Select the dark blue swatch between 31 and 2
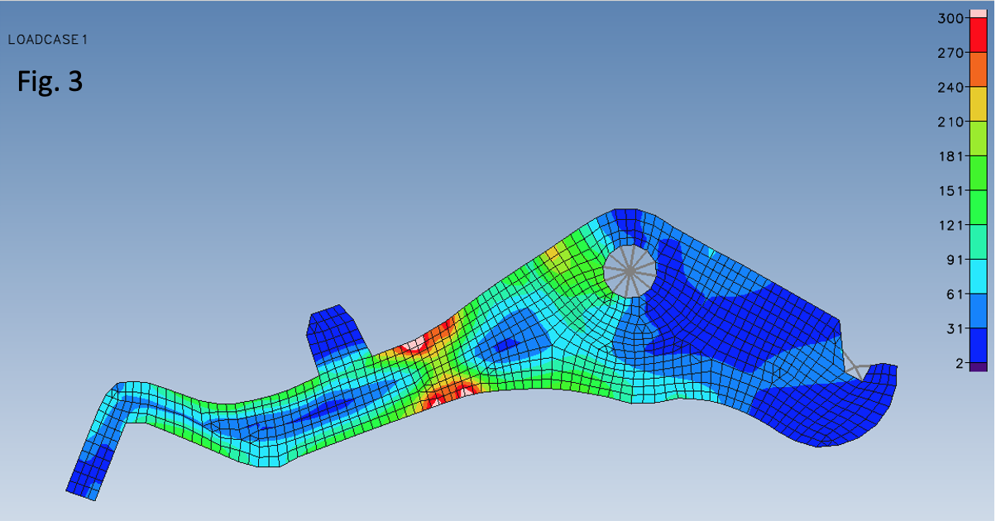 pyautogui.click(x=978, y=346)
